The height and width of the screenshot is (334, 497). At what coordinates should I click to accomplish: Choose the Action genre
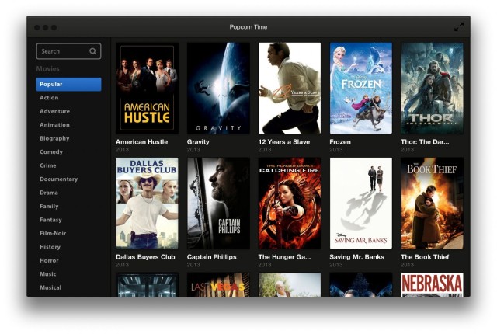[x=49, y=98]
